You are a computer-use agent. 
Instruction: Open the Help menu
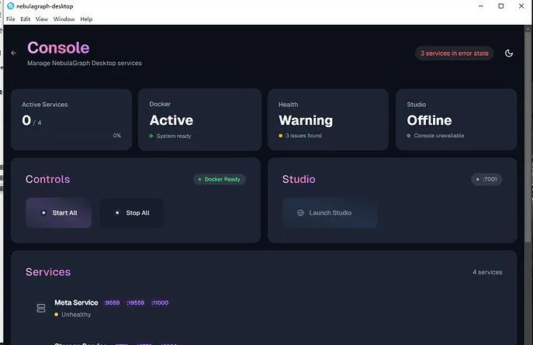click(x=86, y=19)
